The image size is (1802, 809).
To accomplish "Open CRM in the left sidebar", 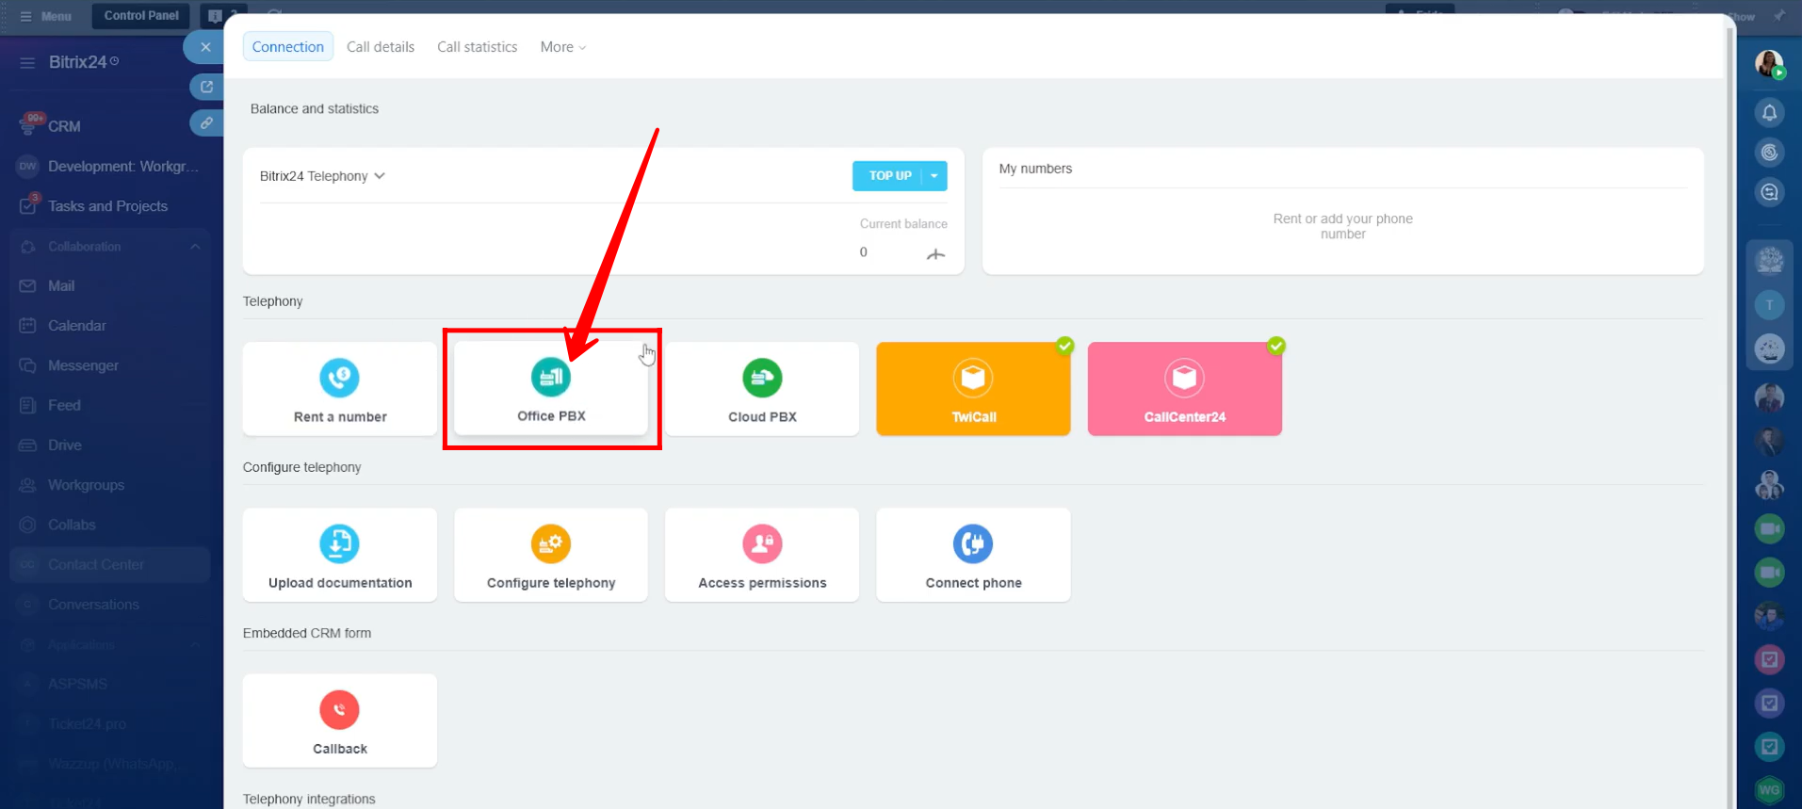I will [x=64, y=126].
